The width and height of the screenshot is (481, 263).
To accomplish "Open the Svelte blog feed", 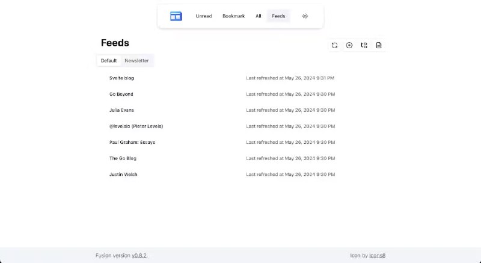I will (x=121, y=78).
